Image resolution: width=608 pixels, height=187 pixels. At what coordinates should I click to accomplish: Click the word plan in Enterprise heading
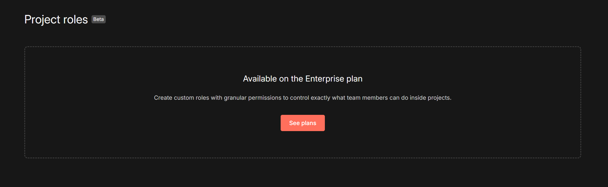(354, 79)
